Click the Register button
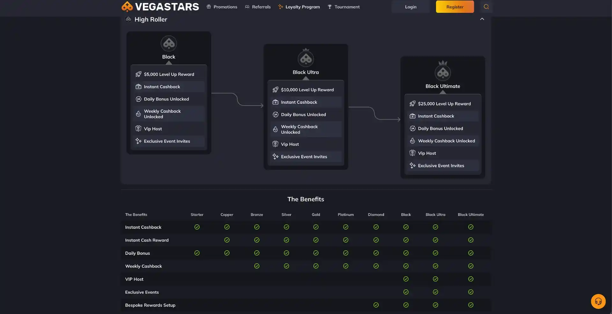612x314 pixels. pyautogui.click(x=455, y=7)
